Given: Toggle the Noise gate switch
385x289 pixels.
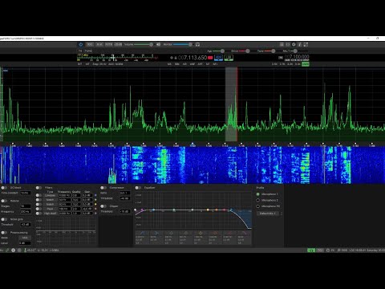Looking at the screenshot, I should pos(4,219).
